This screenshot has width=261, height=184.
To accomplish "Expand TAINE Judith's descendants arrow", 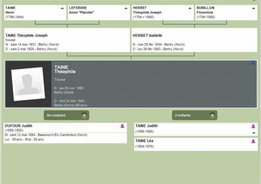I will tap(254, 133).
